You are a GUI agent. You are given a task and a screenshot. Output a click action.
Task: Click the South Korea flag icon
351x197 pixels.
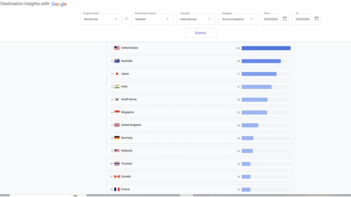click(117, 99)
